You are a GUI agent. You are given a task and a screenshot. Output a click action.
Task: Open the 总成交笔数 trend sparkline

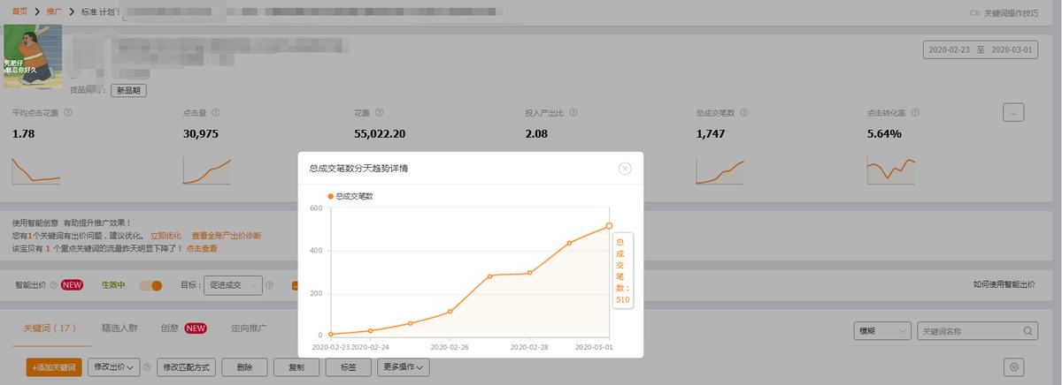720,170
